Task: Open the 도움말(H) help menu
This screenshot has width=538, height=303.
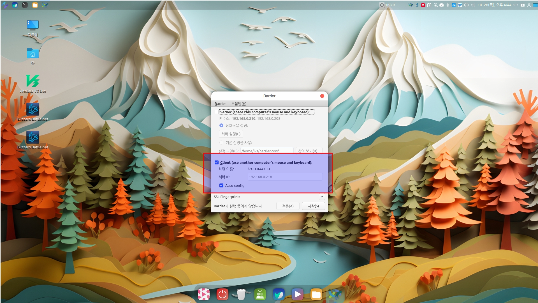Action: coord(238,104)
